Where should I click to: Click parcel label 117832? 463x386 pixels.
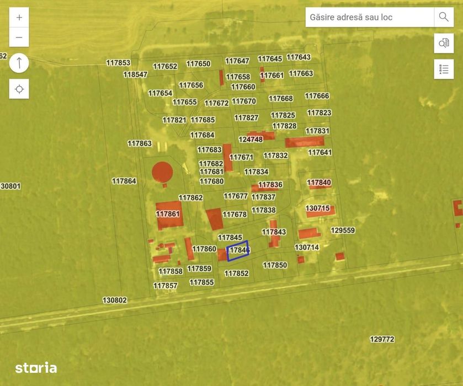tap(275, 155)
